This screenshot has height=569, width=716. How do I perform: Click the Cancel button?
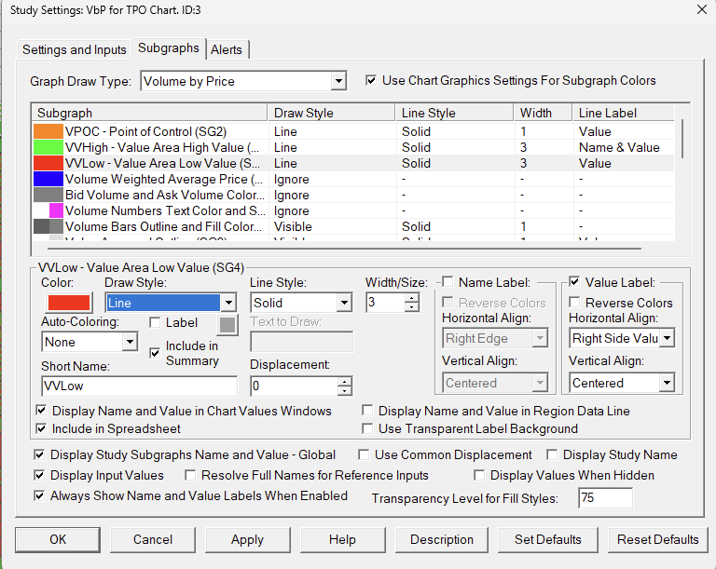click(153, 539)
